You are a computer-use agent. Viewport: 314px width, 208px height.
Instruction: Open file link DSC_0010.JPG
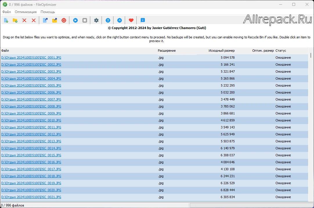31,121
